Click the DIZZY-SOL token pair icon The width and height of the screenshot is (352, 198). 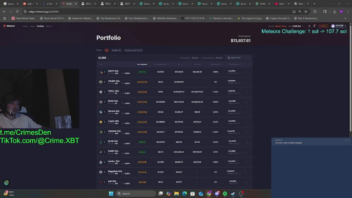(x=102, y=72)
